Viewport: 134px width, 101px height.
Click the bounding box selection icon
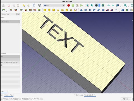tap(103, 5)
